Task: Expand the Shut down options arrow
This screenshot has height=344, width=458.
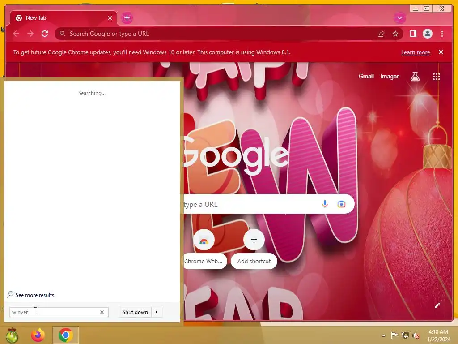Action: [157, 312]
